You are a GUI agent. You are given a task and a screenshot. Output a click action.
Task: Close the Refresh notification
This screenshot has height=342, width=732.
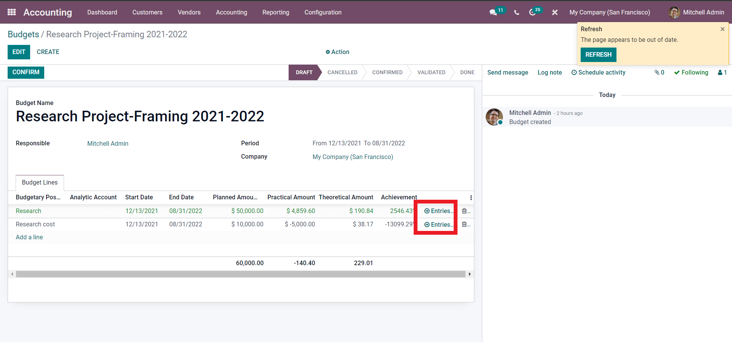point(722,29)
